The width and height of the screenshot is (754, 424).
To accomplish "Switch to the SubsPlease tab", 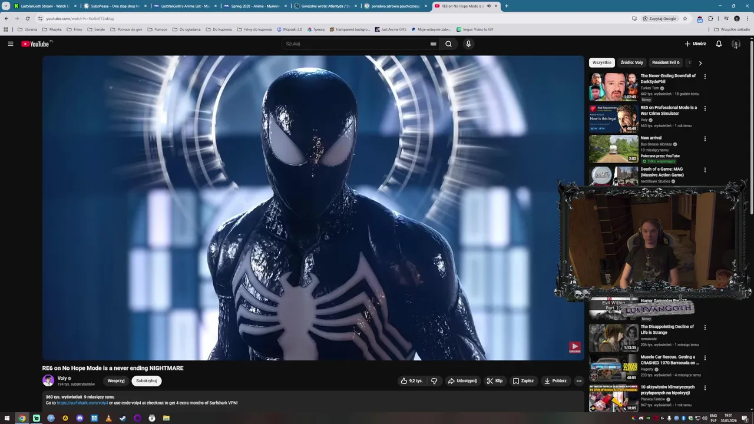I will [115, 6].
